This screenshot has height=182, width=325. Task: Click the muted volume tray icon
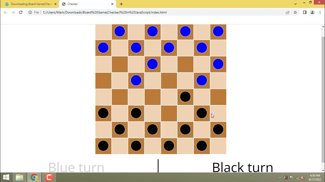click(303, 178)
